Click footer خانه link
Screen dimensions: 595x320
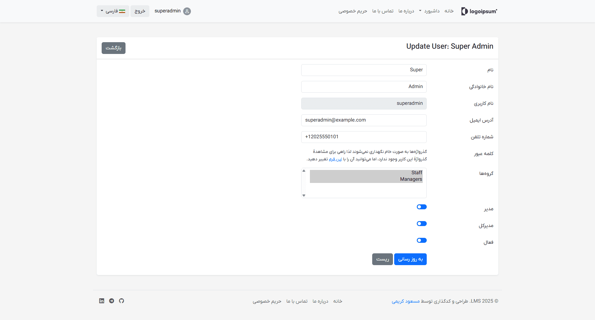tap(338, 301)
